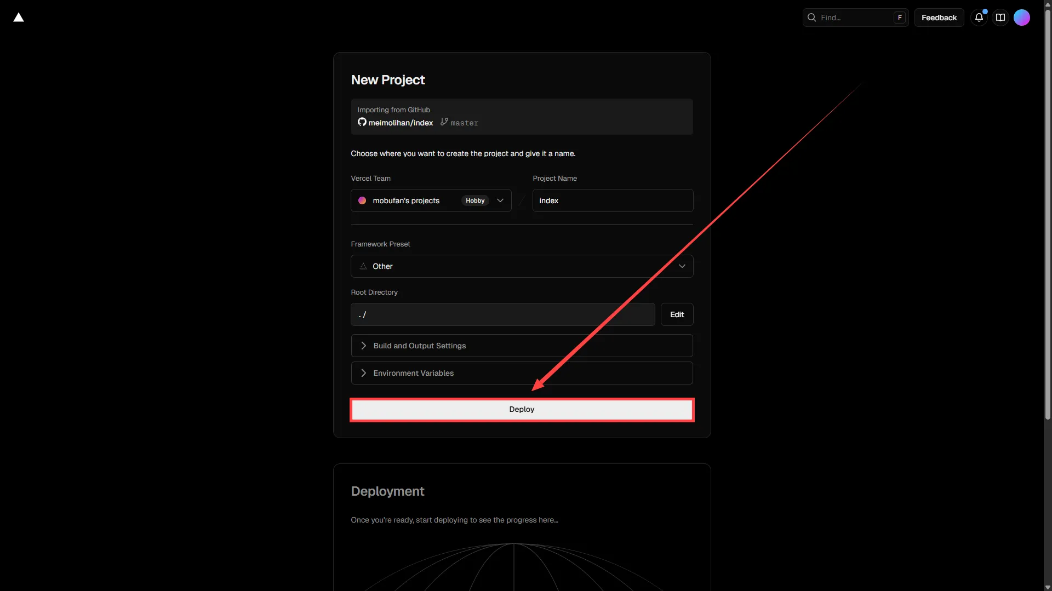Click the git branch icon near master

pos(444,122)
